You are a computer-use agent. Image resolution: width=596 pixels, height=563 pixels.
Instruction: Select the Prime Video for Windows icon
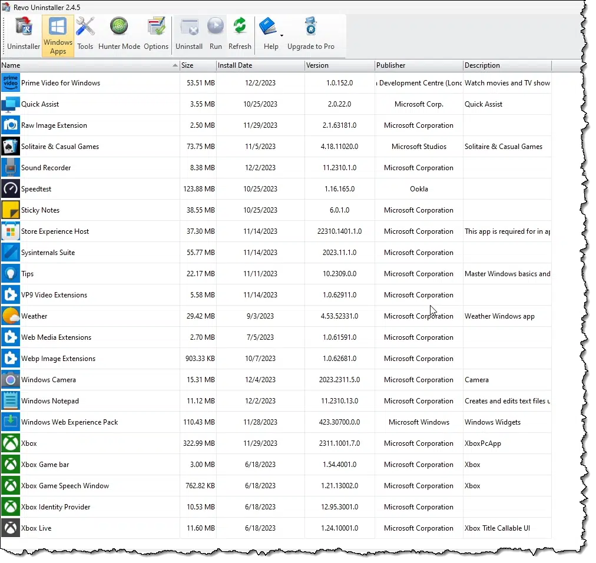[x=11, y=83]
